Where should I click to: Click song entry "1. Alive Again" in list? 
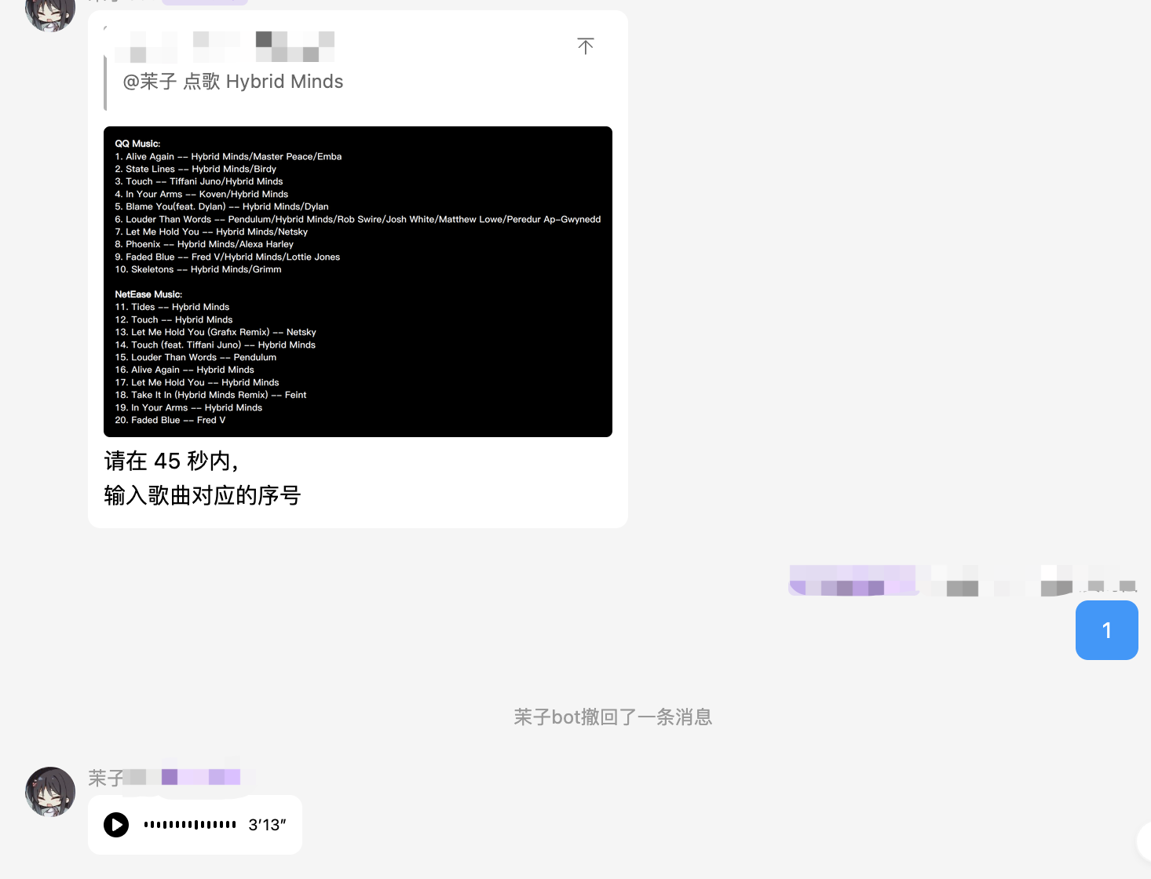[x=228, y=156]
